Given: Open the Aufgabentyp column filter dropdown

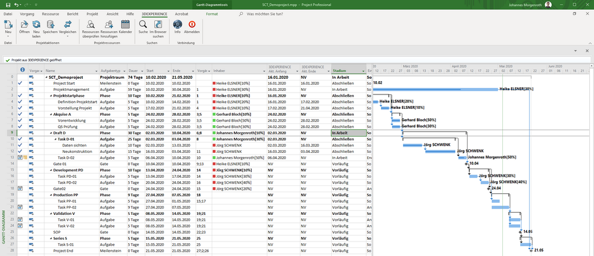Looking at the screenshot, I should [123, 71].
